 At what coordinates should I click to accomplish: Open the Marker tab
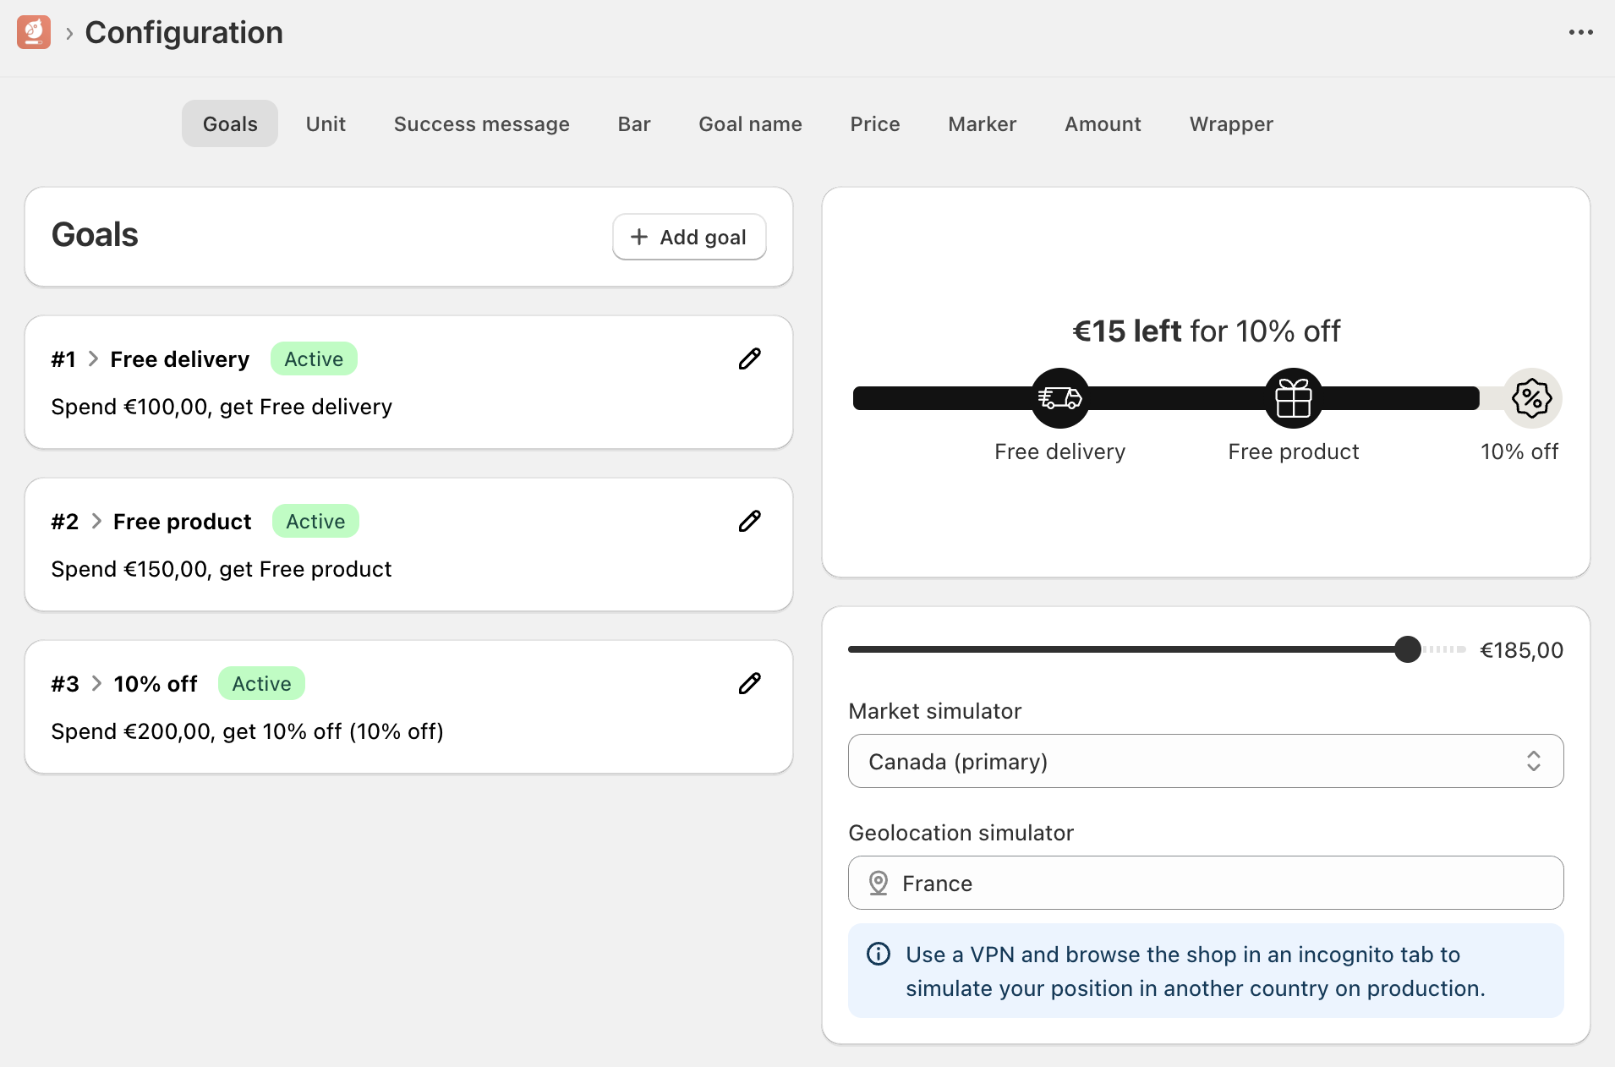tap(983, 123)
